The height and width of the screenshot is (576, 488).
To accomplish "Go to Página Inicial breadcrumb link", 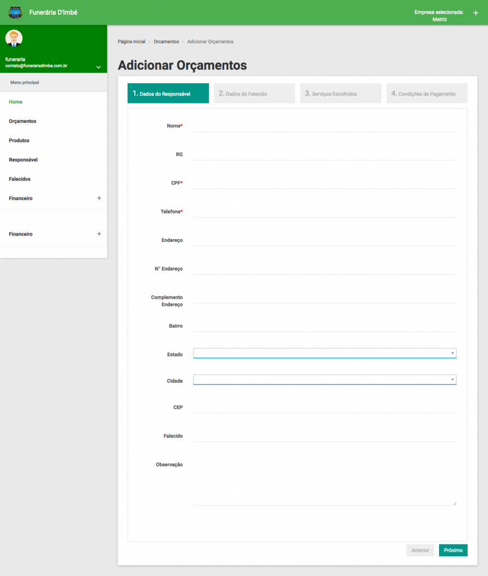I will 132,42.
